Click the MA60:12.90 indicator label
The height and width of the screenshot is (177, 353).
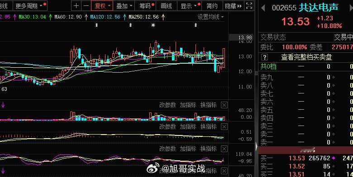68,17
